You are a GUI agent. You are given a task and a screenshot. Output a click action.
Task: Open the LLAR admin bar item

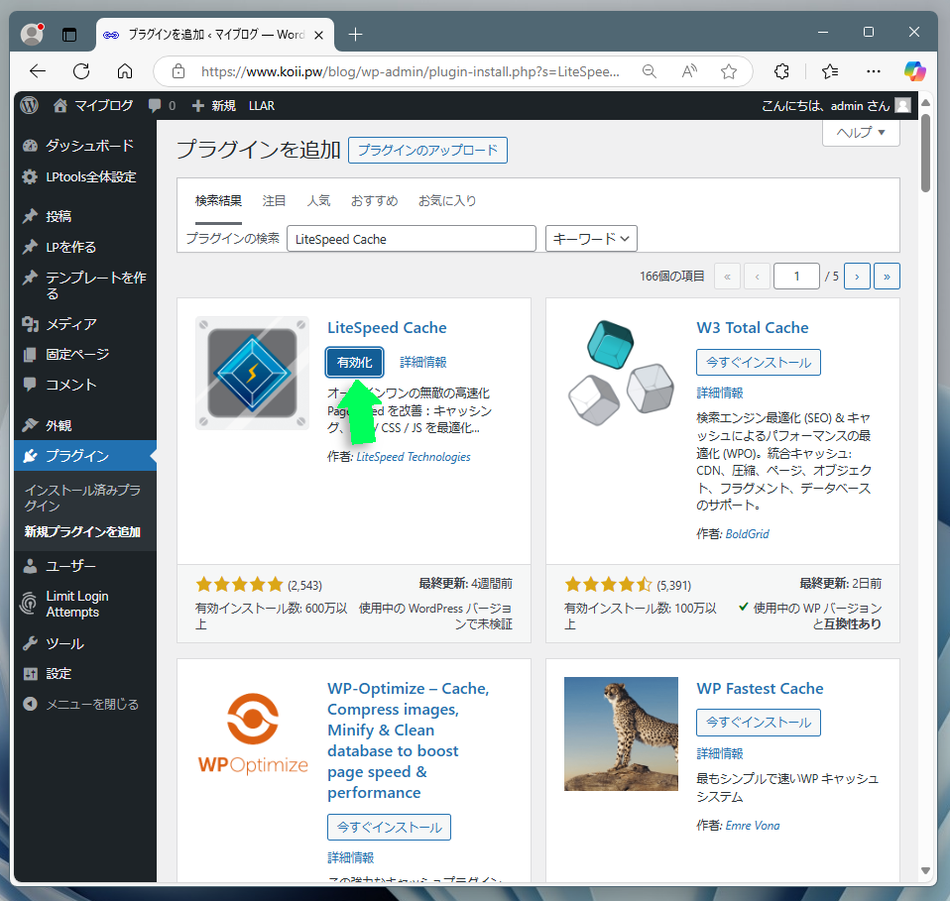262,105
